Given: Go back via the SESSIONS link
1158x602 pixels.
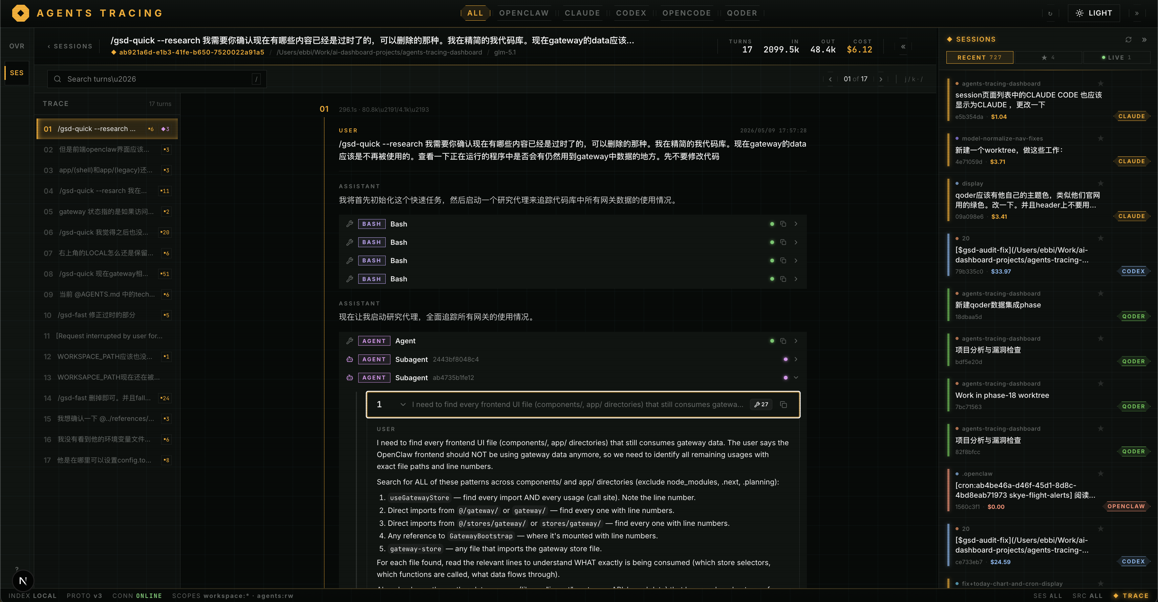Looking at the screenshot, I should (70, 46).
